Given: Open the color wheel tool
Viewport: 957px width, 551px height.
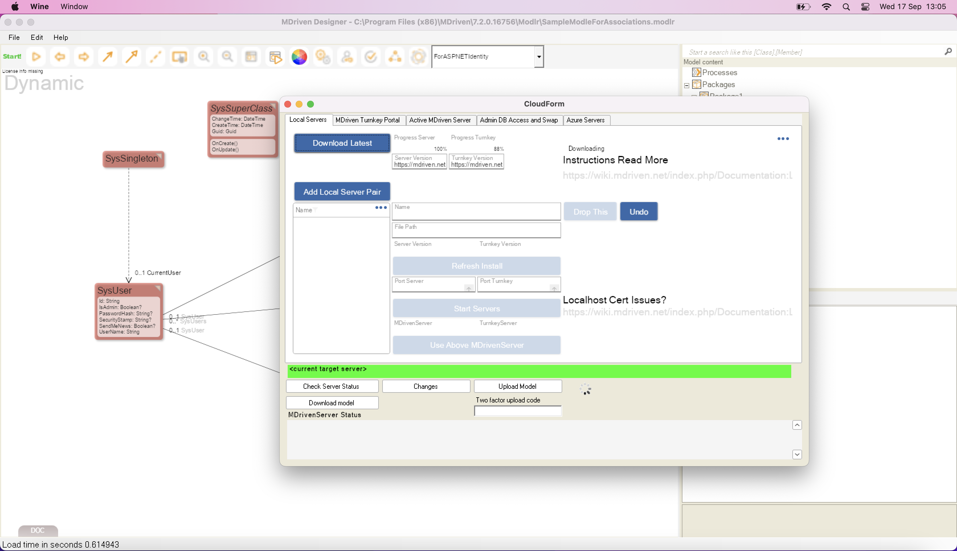Looking at the screenshot, I should (299, 57).
